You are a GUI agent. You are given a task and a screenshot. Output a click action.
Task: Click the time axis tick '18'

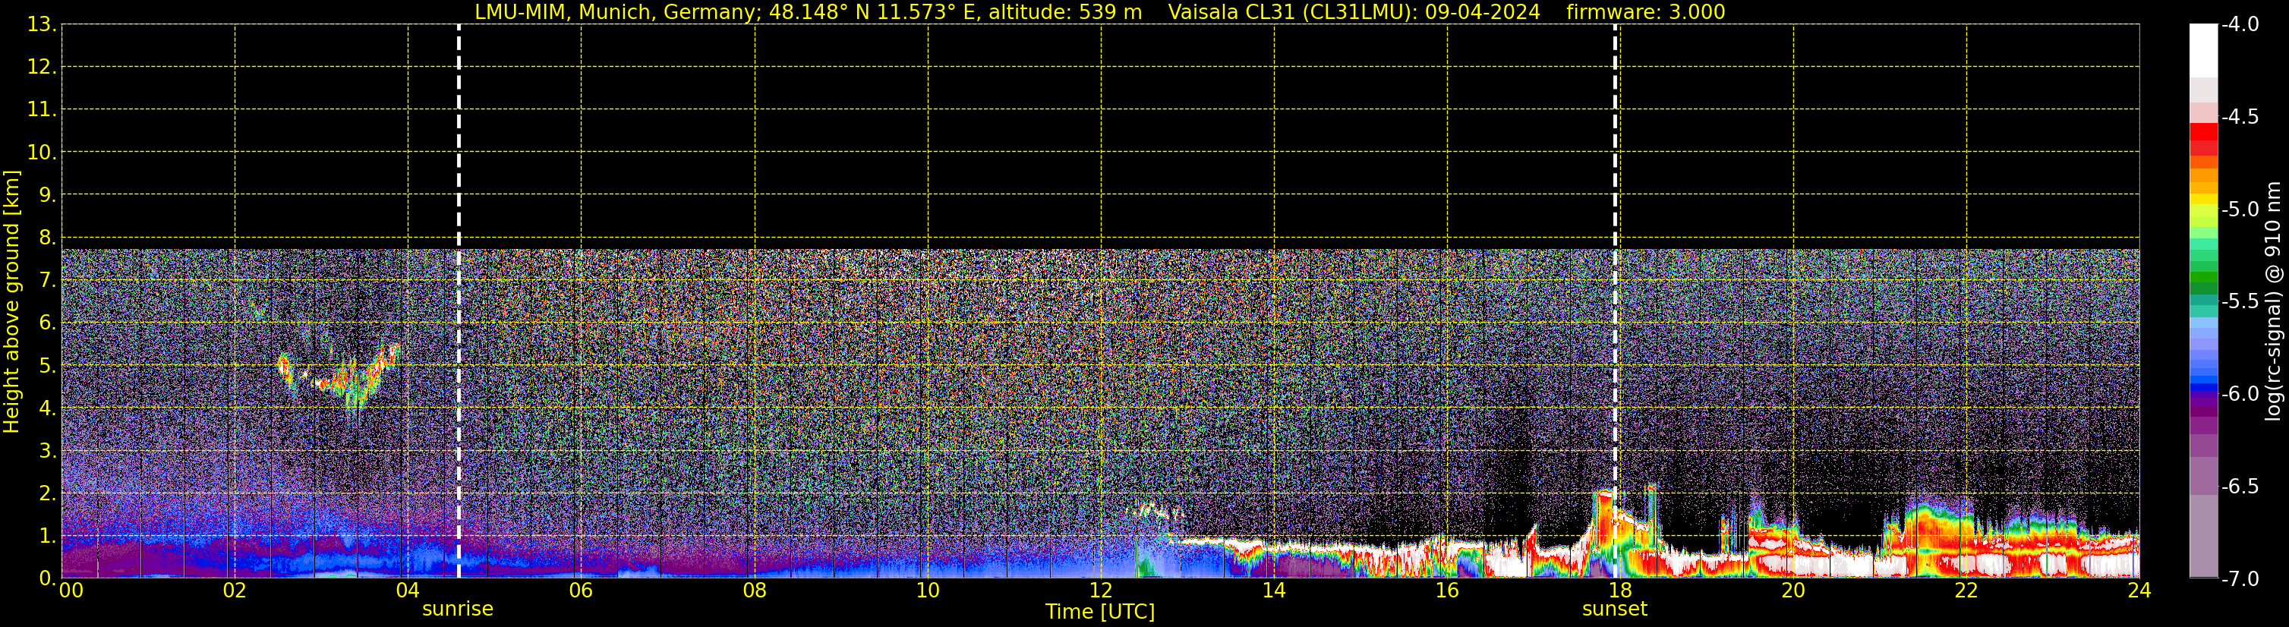pos(1620,591)
